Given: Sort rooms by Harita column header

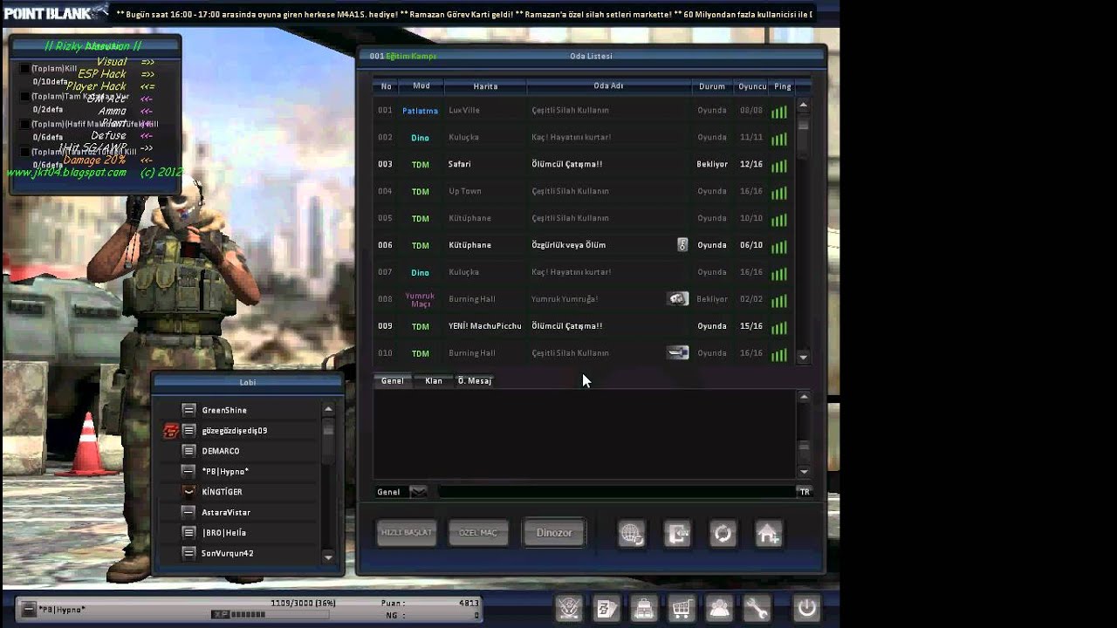Looking at the screenshot, I should [x=485, y=86].
